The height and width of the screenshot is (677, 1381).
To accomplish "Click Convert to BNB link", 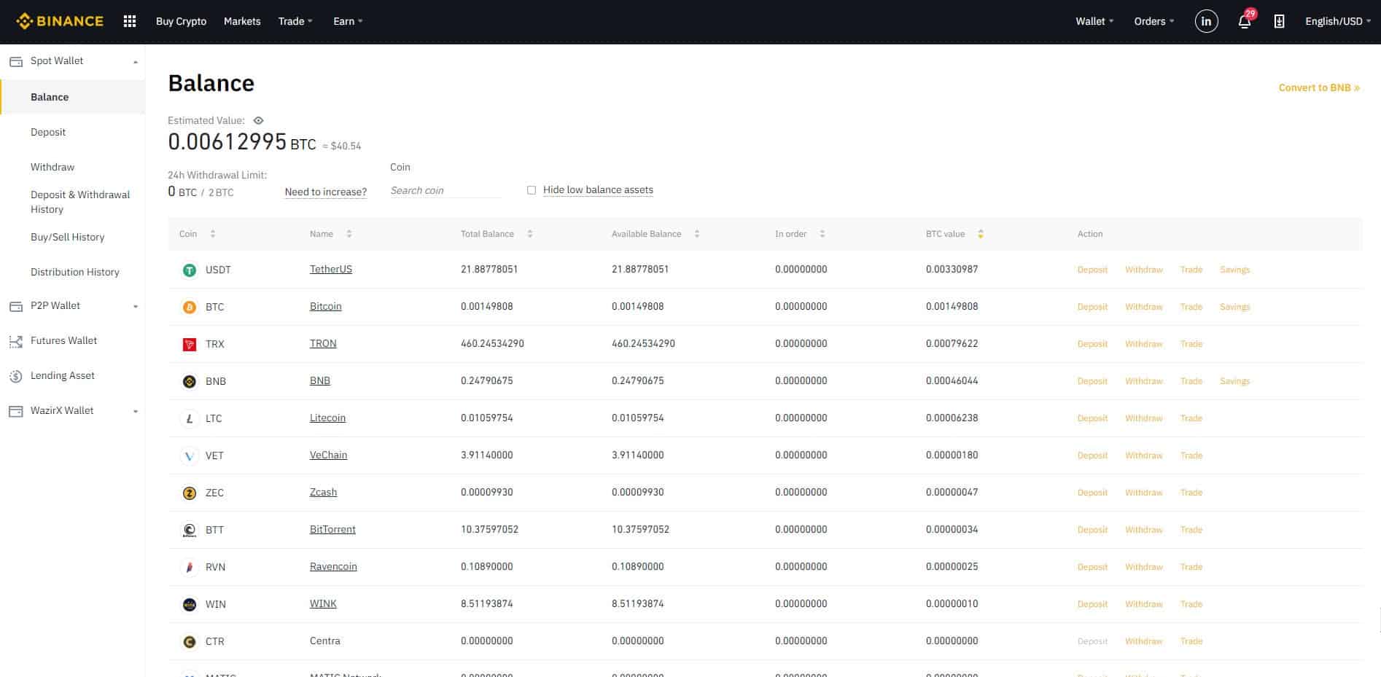I will click(1319, 87).
